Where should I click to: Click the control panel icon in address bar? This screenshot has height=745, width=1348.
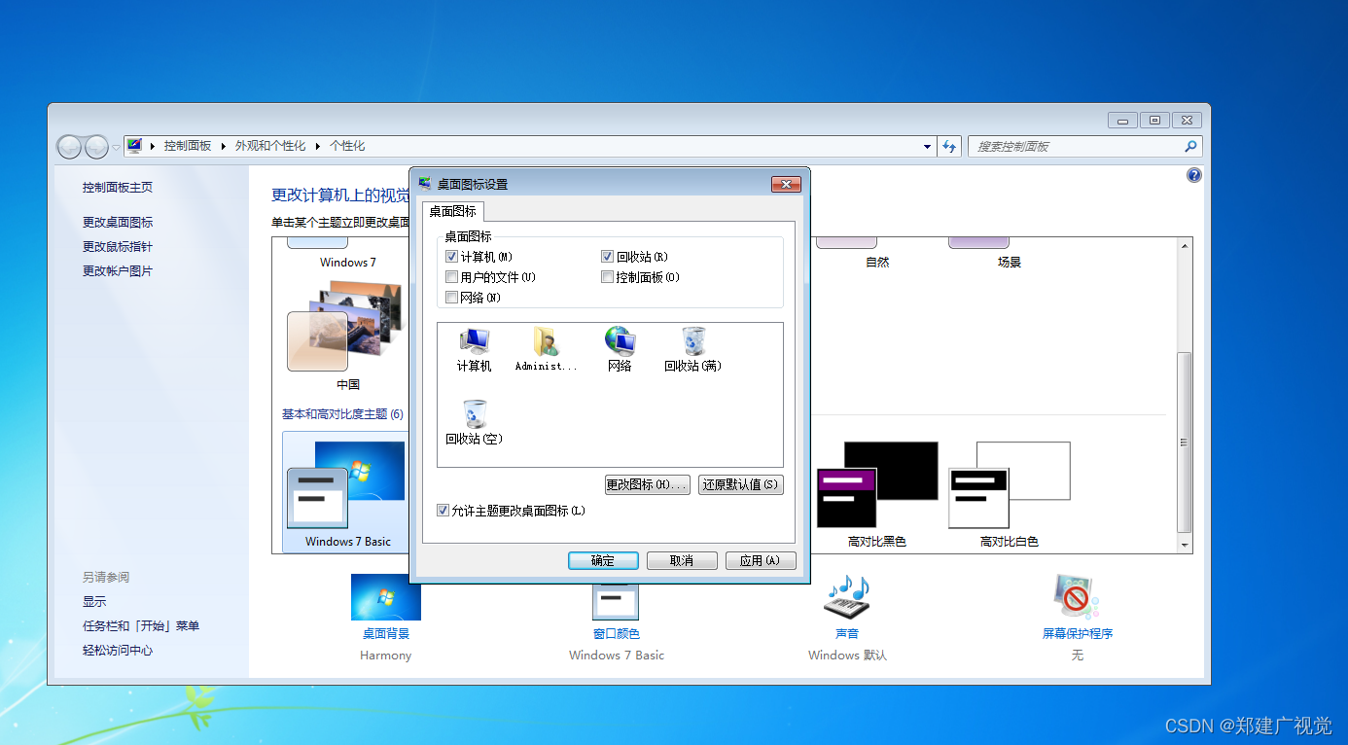(x=134, y=146)
